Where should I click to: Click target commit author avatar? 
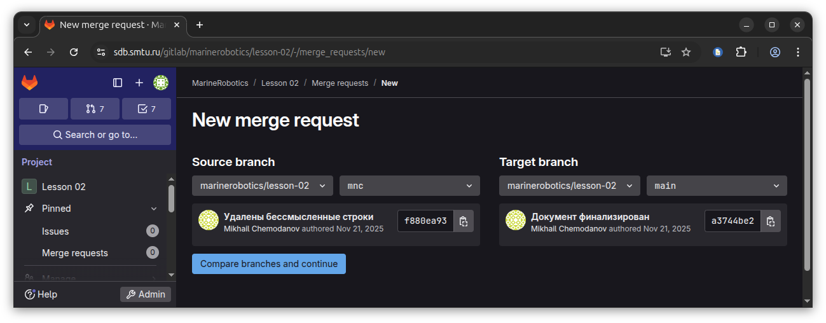click(x=516, y=220)
